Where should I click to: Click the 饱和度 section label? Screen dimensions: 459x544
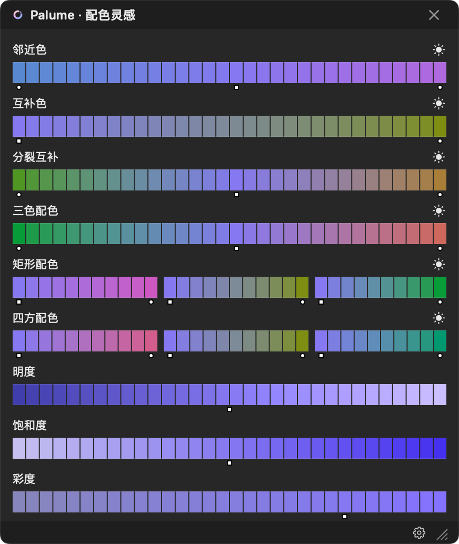click(x=29, y=425)
